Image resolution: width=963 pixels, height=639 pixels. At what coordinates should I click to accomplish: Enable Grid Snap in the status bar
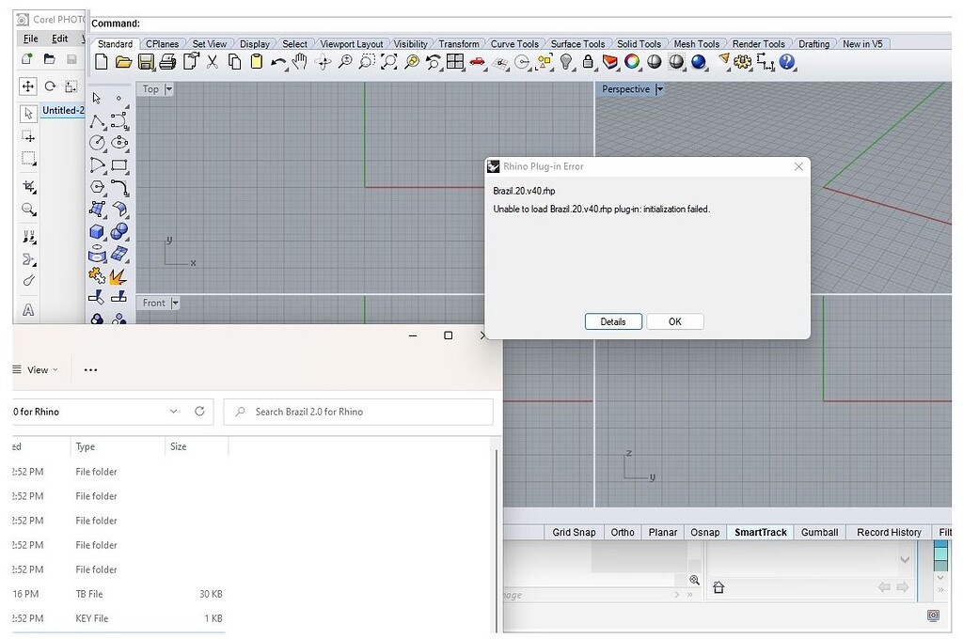coord(574,532)
